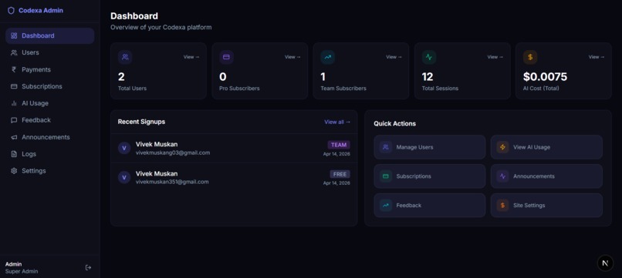Open Announcements from the sidebar menu

point(50,137)
